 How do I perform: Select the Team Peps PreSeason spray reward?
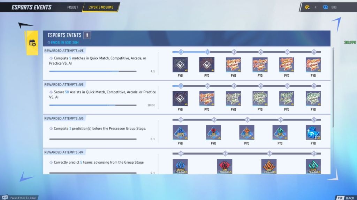[x=233, y=65]
